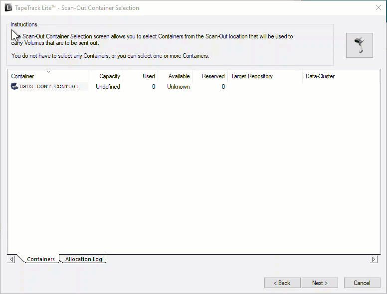Screen dimensions: 387x294
Task: Click the Target Repository column header
Action: 265,76
